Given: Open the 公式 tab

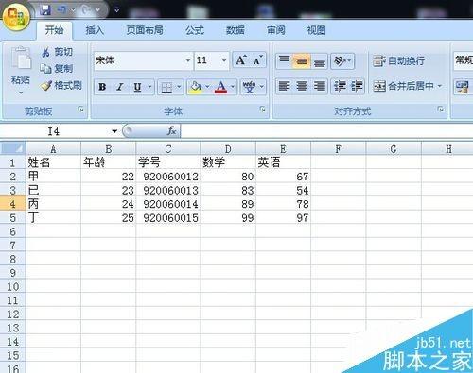Looking at the screenshot, I should [x=195, y=30].
